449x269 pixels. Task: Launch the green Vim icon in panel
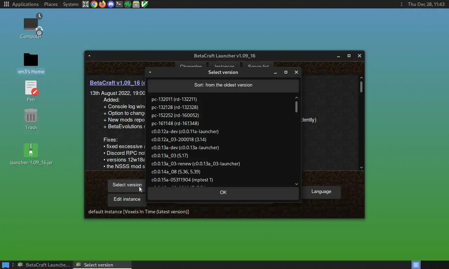[145, 4]
